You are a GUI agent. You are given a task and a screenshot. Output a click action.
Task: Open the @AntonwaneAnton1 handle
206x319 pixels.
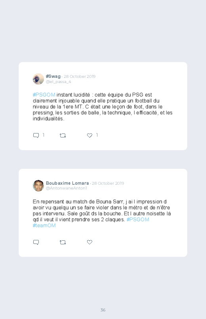click(67, 188)
